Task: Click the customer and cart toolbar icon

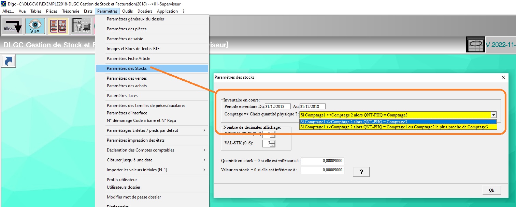Action: pyautogui.click(x=81, y=26)
